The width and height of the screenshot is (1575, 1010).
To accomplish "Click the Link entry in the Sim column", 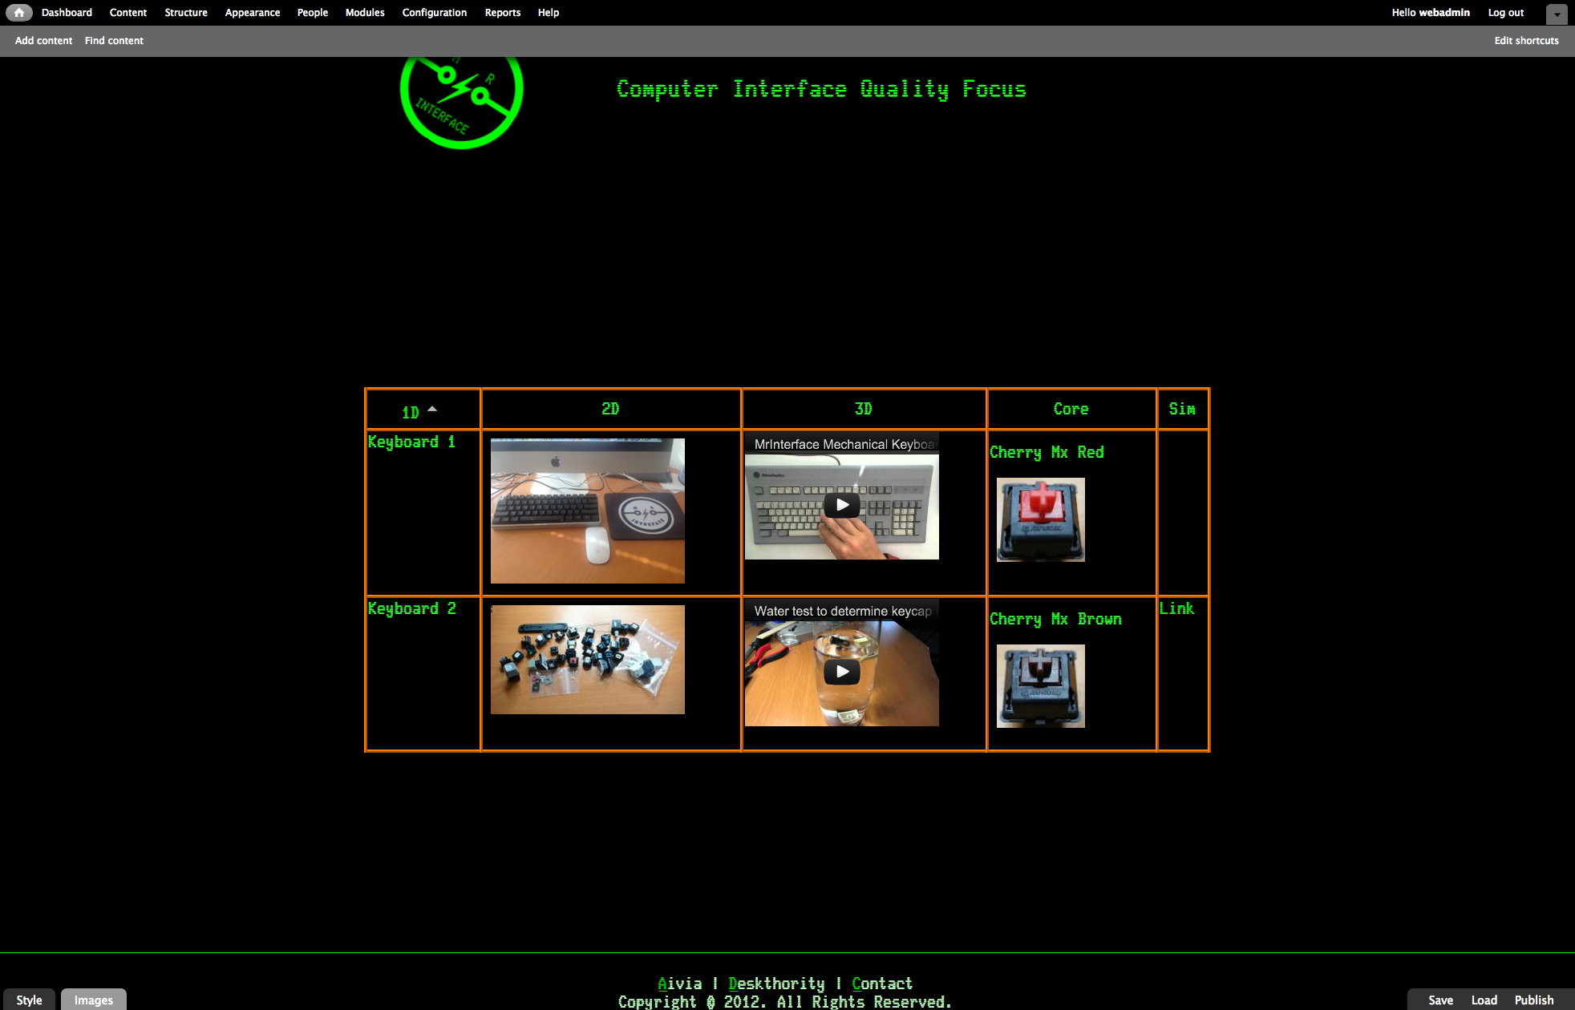I will [1176, 608].
